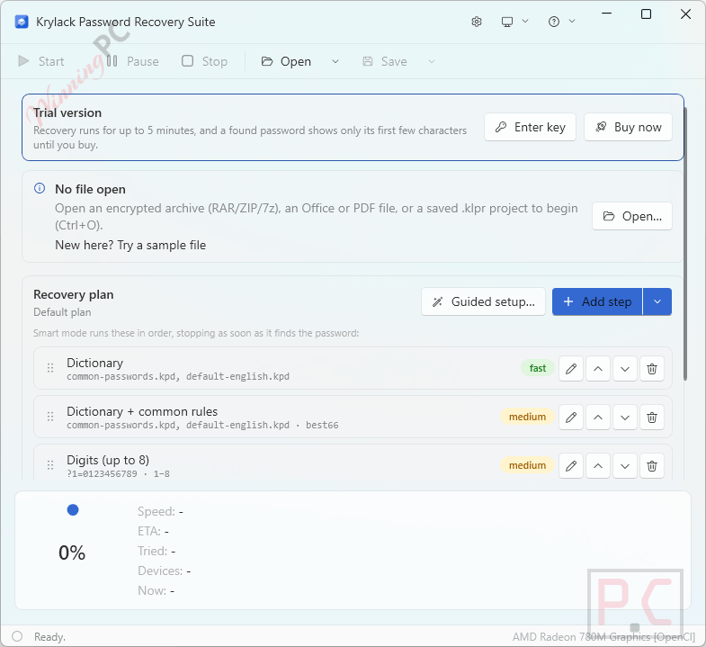706x647 pixels.
Task: Move Dictionary + common rules step up
Action: coord(598,418)
